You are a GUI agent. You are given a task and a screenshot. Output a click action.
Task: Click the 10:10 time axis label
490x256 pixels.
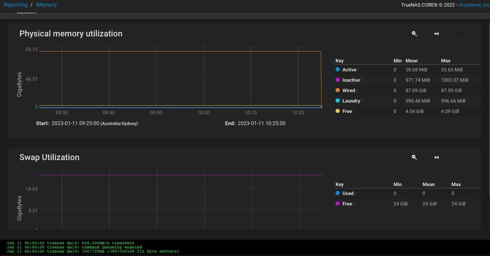pyautogui.click(x=251, y=113)
